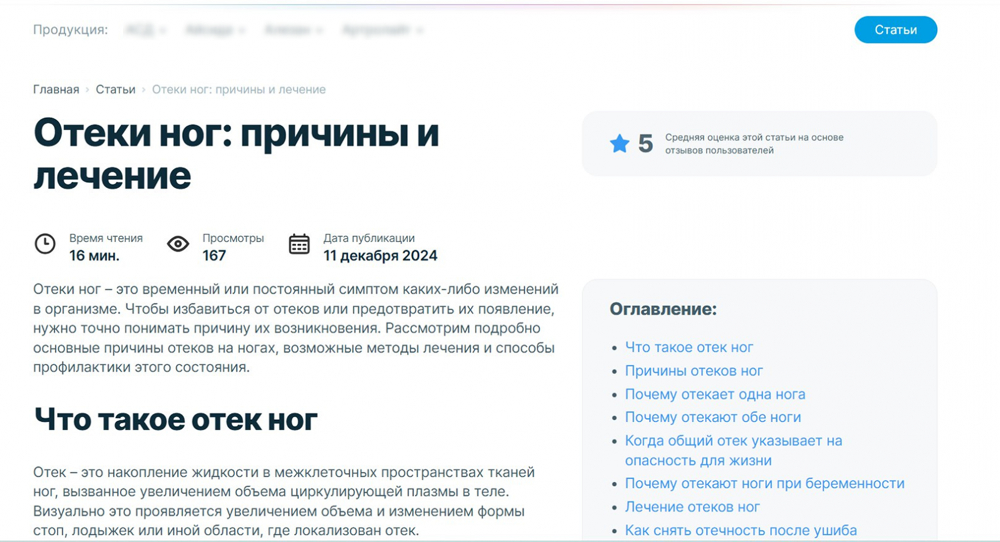Jump to Что такое отек ног section
1000x542 pixels.
click(x=689, y=347)
